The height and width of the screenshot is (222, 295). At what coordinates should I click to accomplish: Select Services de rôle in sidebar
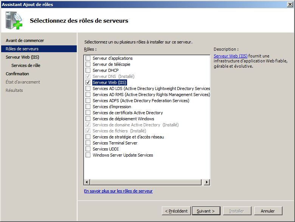tap(26, 65)
